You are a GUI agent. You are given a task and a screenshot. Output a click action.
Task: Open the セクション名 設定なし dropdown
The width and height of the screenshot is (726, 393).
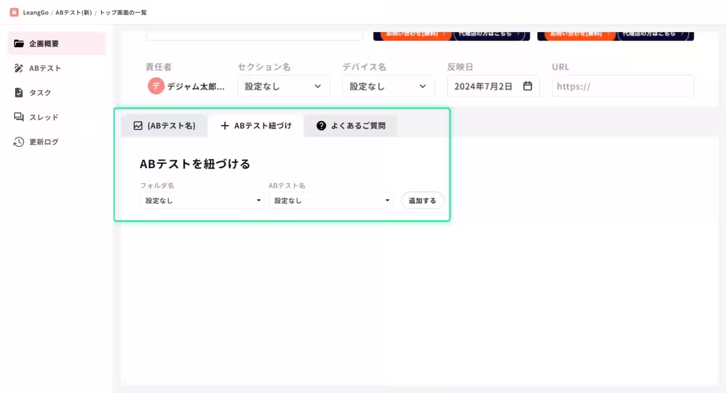pyautogui.click(x=283, y=86)
